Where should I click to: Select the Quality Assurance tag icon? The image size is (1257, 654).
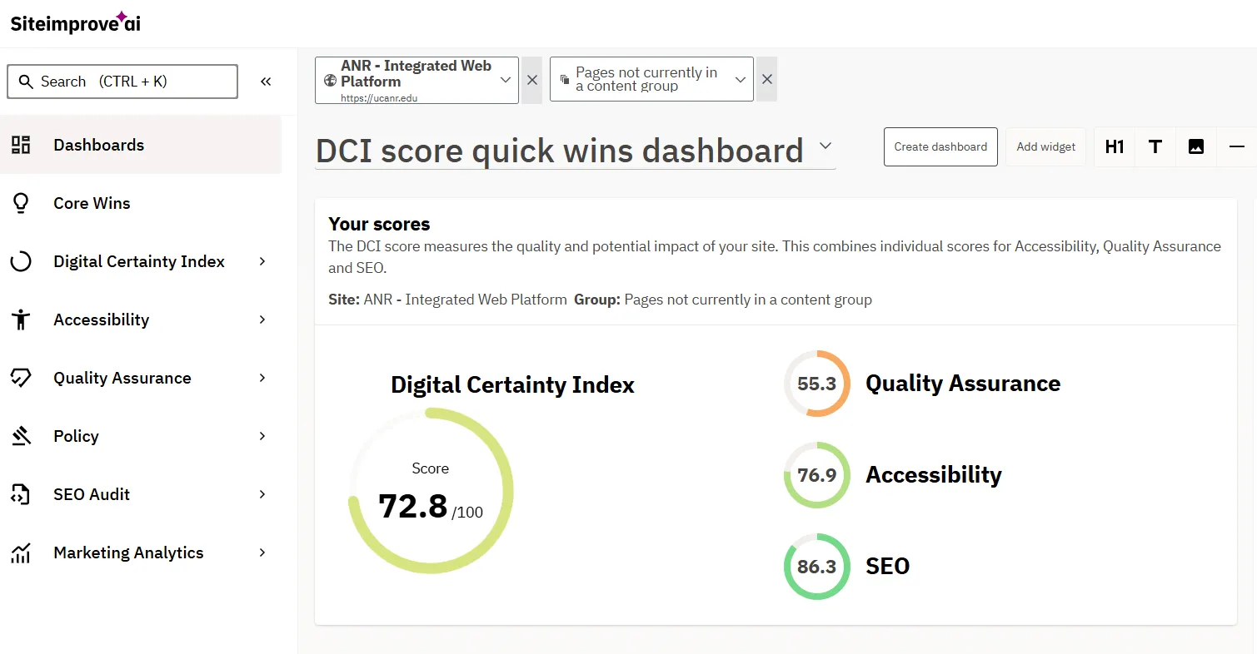pyautogui.click(x=22, y=377)
